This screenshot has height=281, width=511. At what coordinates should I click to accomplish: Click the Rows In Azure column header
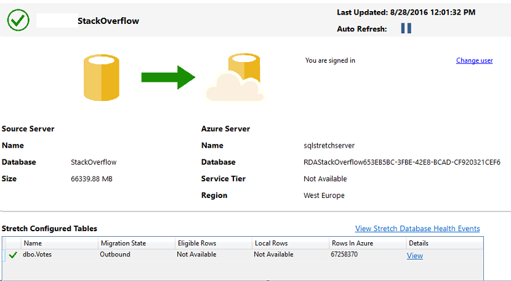pos(351,243)
